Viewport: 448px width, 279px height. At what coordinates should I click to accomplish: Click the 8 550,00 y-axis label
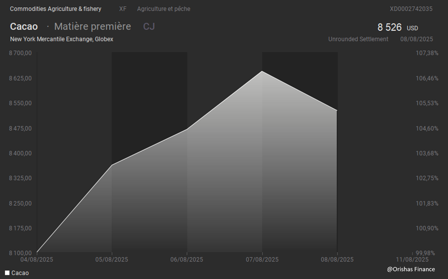click(x=20, y=103)
